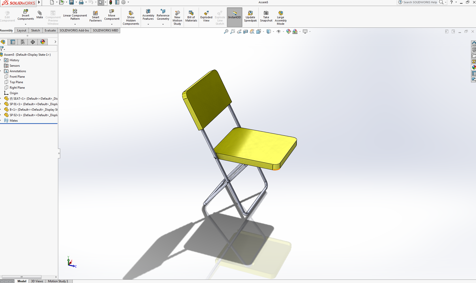The width and height of the screenshot is (476, 283).
Task: Switch to the Layout tab
Action: pyautogui.click(x=22, y=30)
